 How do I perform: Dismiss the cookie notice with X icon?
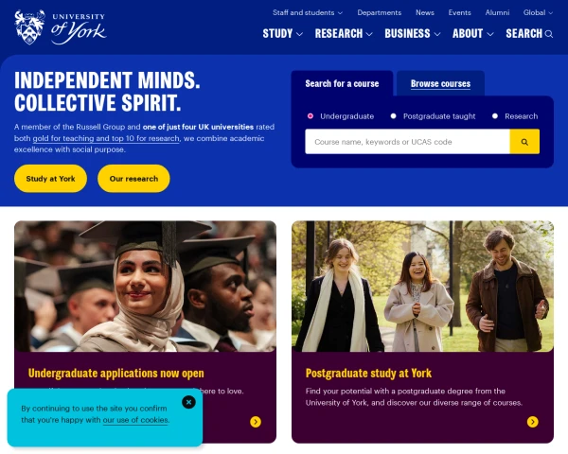click(x=188, y=402)
